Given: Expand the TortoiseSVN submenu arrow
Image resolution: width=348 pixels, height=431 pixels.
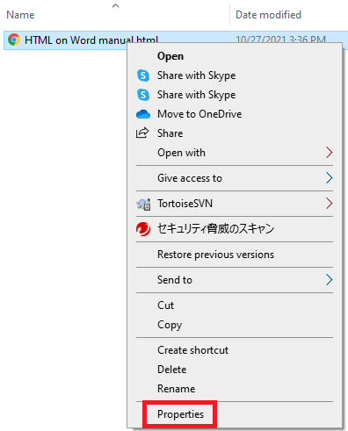Looking at the screenshot, I should (330, 204).
